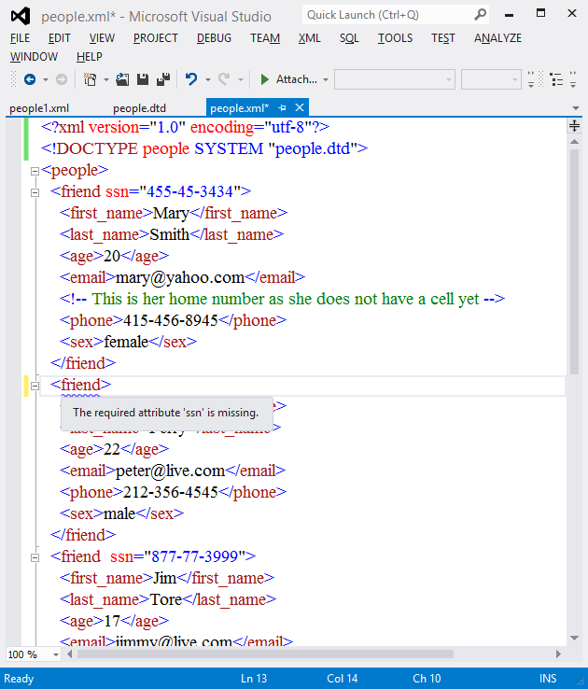
Task: Open the zoom level 100 % dropdown
Action: tap(56, 654)
